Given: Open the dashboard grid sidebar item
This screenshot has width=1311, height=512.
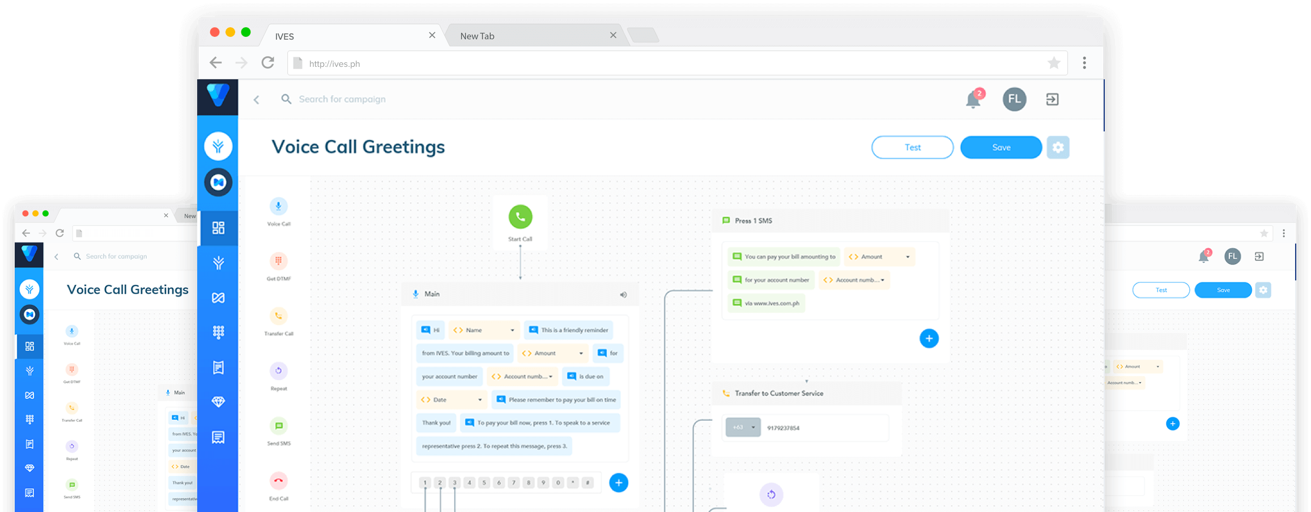Looking at the screenshot, I should click(x=218, y=228).
